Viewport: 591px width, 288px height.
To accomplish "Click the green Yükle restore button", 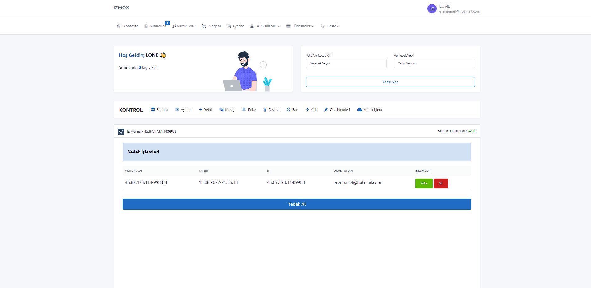I will (424, 183).
